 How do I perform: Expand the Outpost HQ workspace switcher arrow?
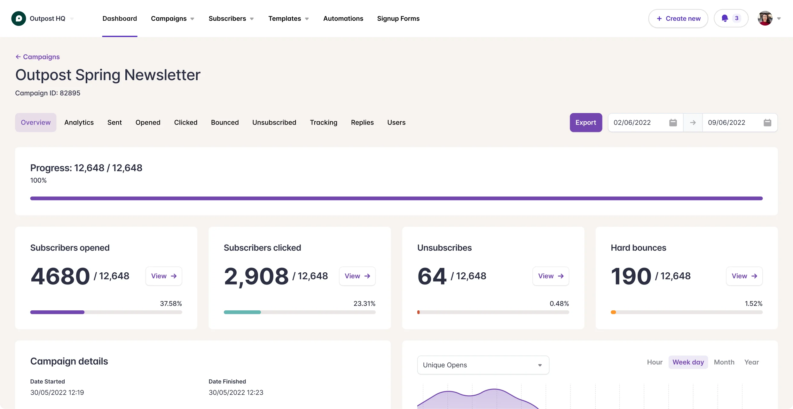[x=72, y=19]
